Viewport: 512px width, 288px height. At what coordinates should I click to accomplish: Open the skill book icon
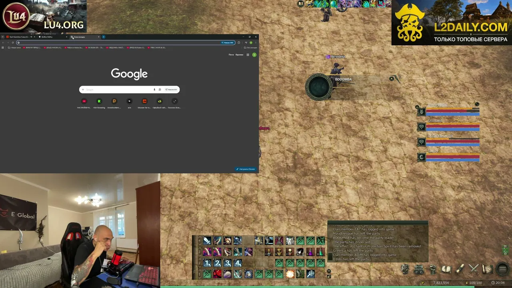click(446, 269)
